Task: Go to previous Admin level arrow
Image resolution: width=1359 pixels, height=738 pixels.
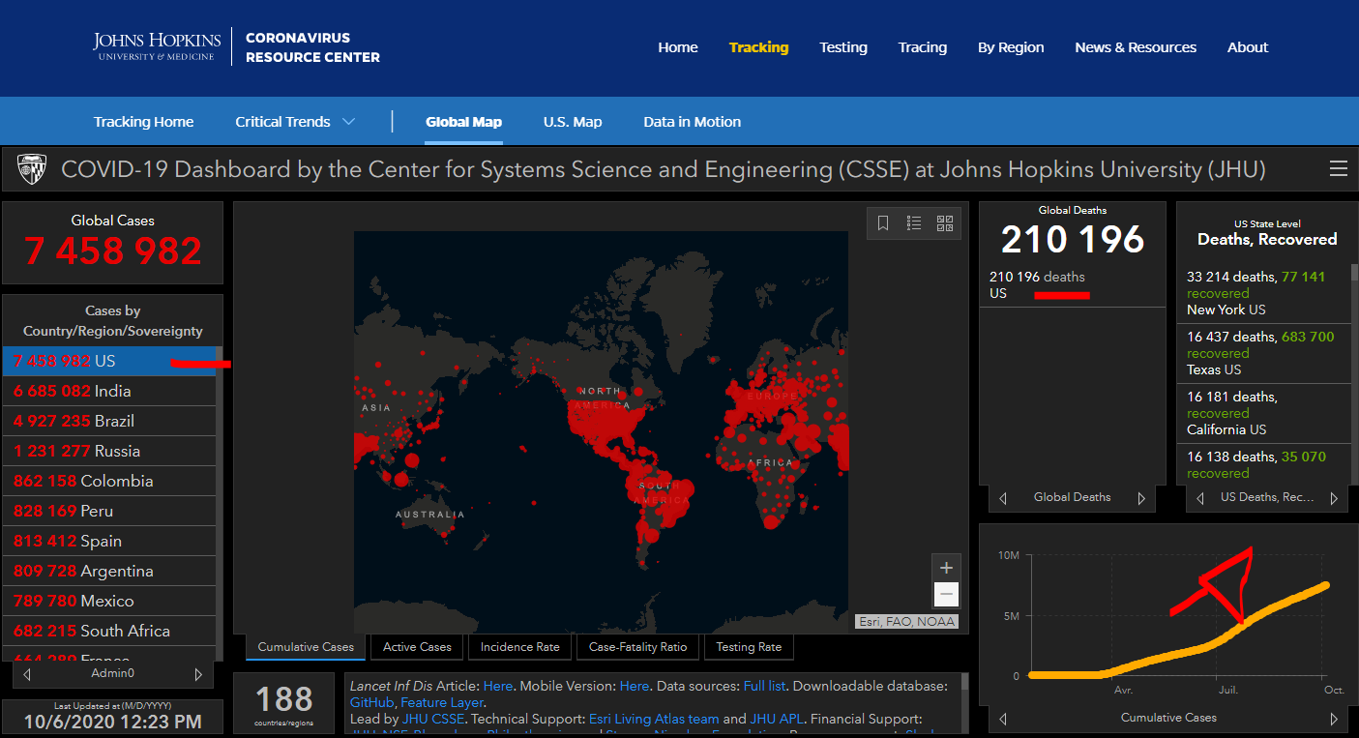Action: [27, 674]
